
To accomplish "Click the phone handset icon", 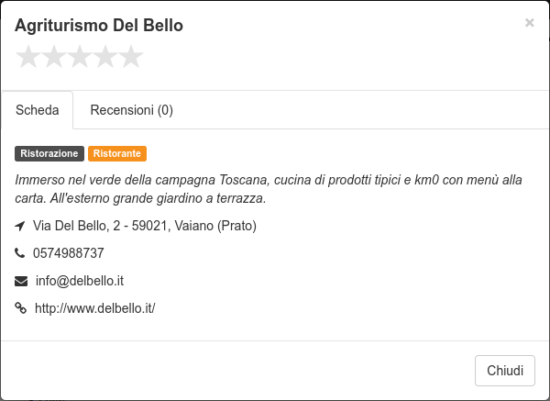I will coord(20,253).
